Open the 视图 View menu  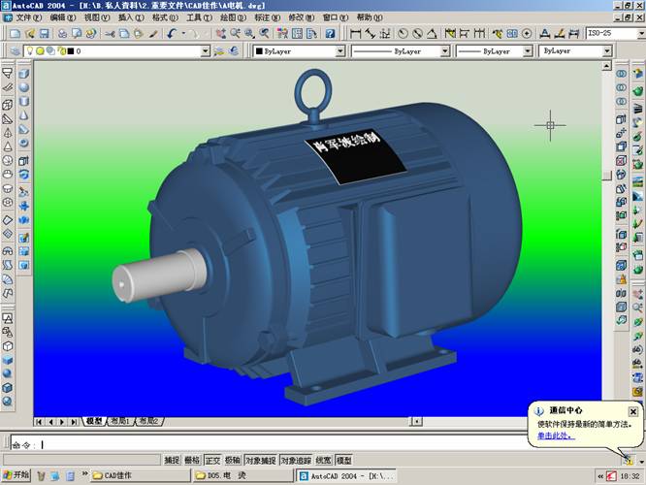(x=97, y=17)
